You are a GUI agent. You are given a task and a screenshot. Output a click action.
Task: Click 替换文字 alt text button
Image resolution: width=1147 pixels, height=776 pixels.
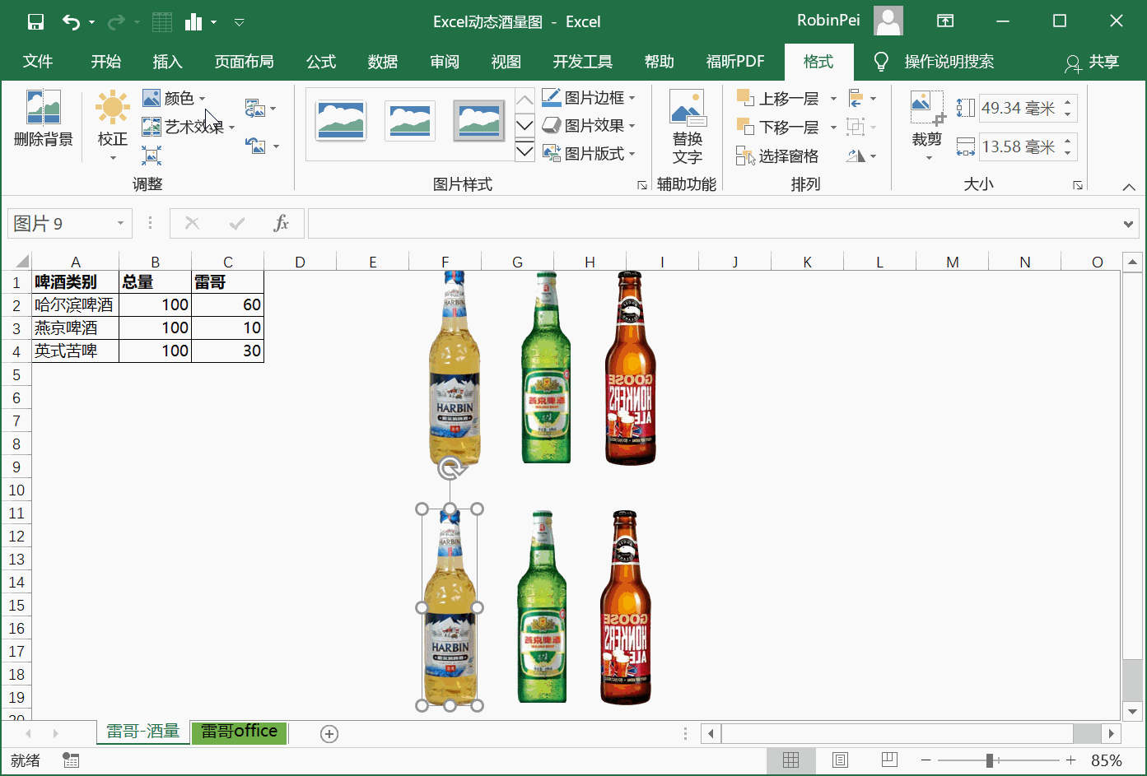point(688,127)
